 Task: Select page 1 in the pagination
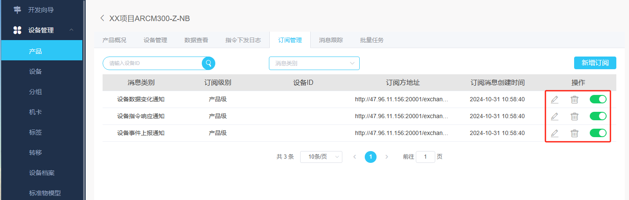(370, 157)
